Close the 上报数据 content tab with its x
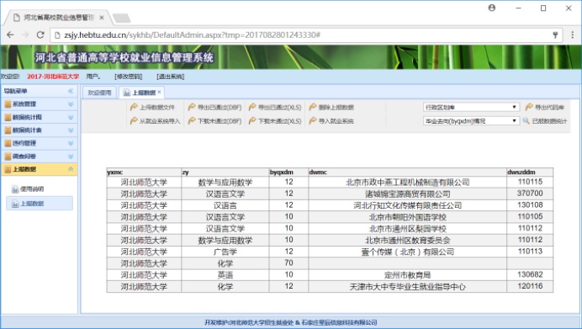 (x=159, y=92)
